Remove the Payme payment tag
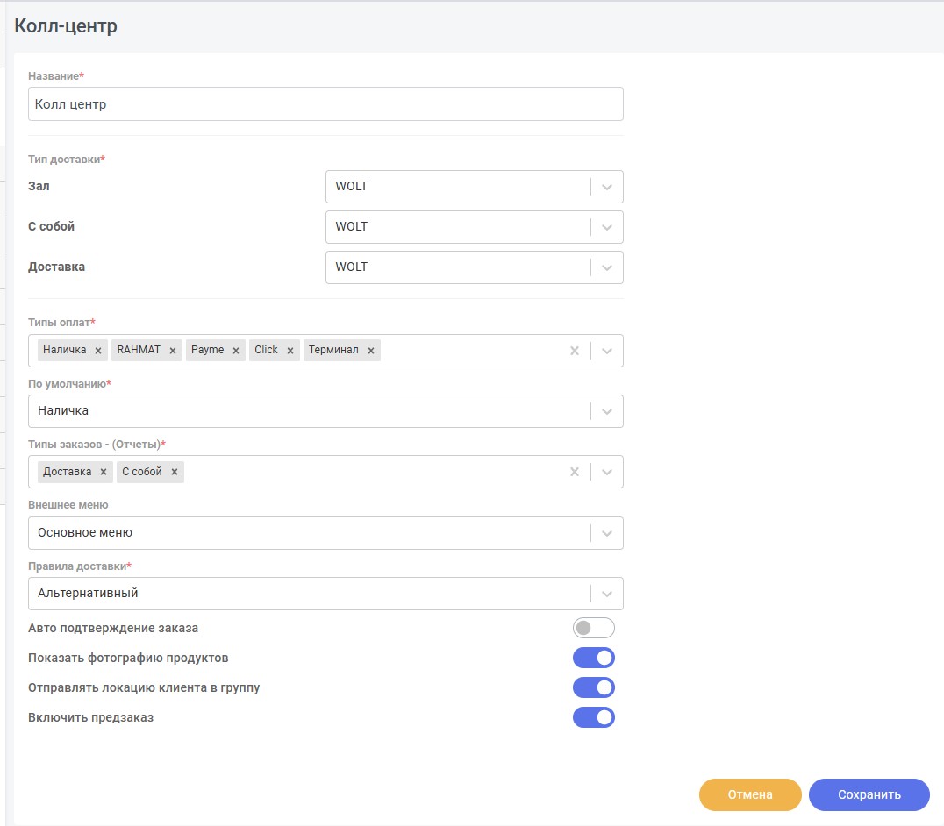944x826 pixels. tap(236, 351)
